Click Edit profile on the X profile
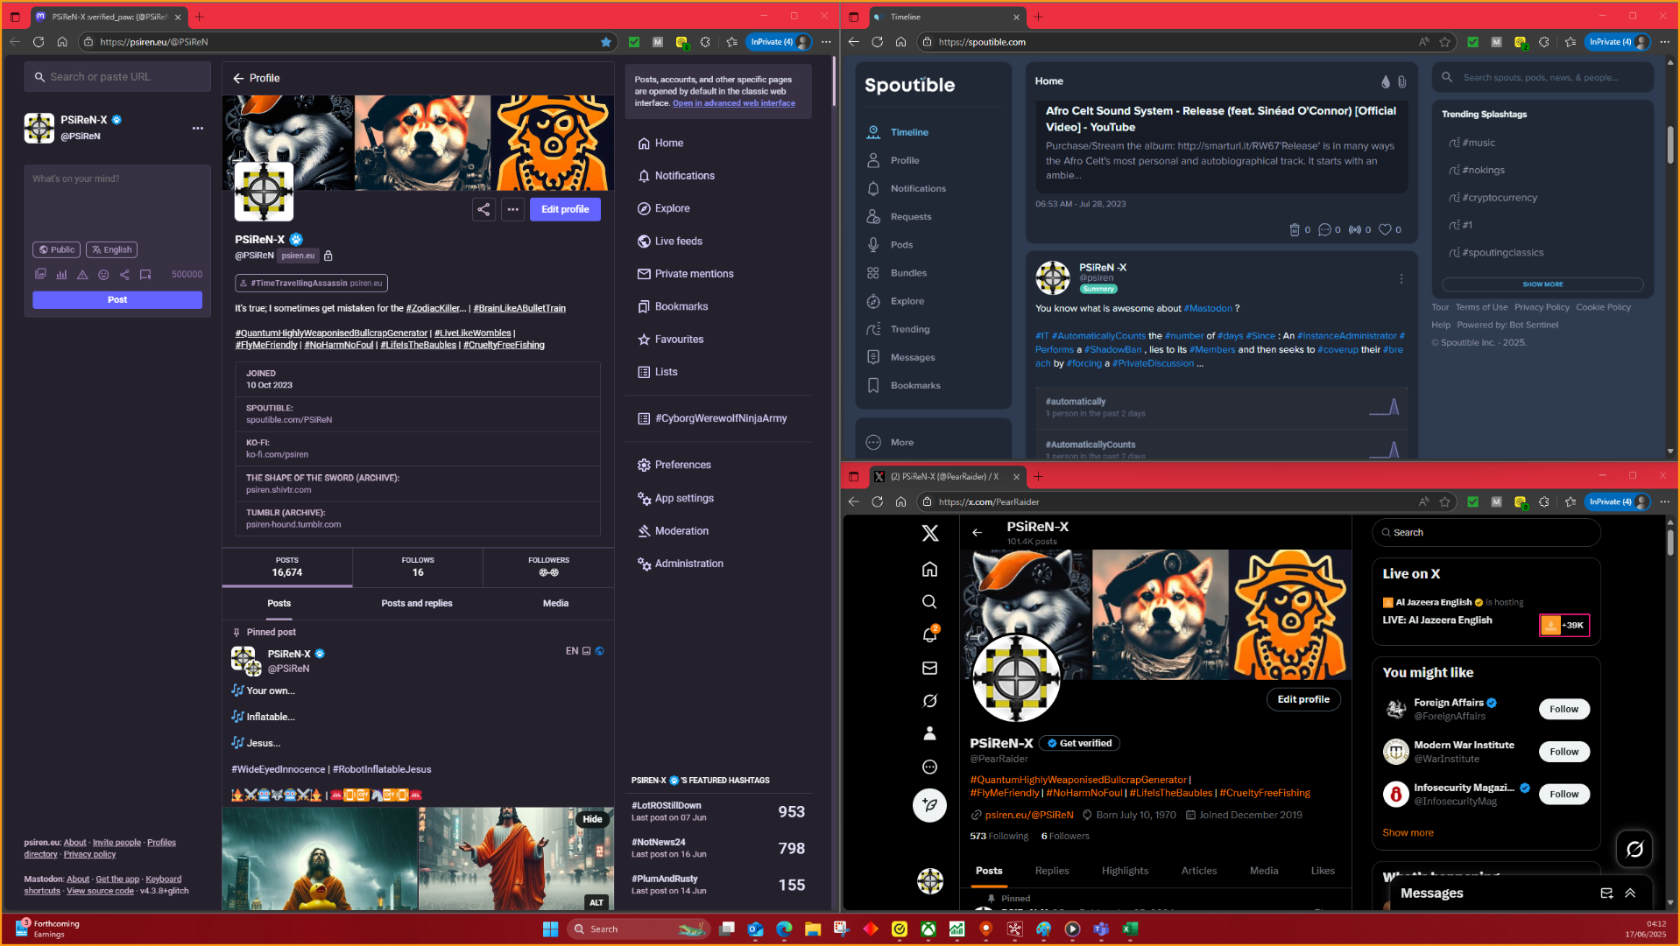This screenshot has width=1680, height=946. tap(1303, 700)
